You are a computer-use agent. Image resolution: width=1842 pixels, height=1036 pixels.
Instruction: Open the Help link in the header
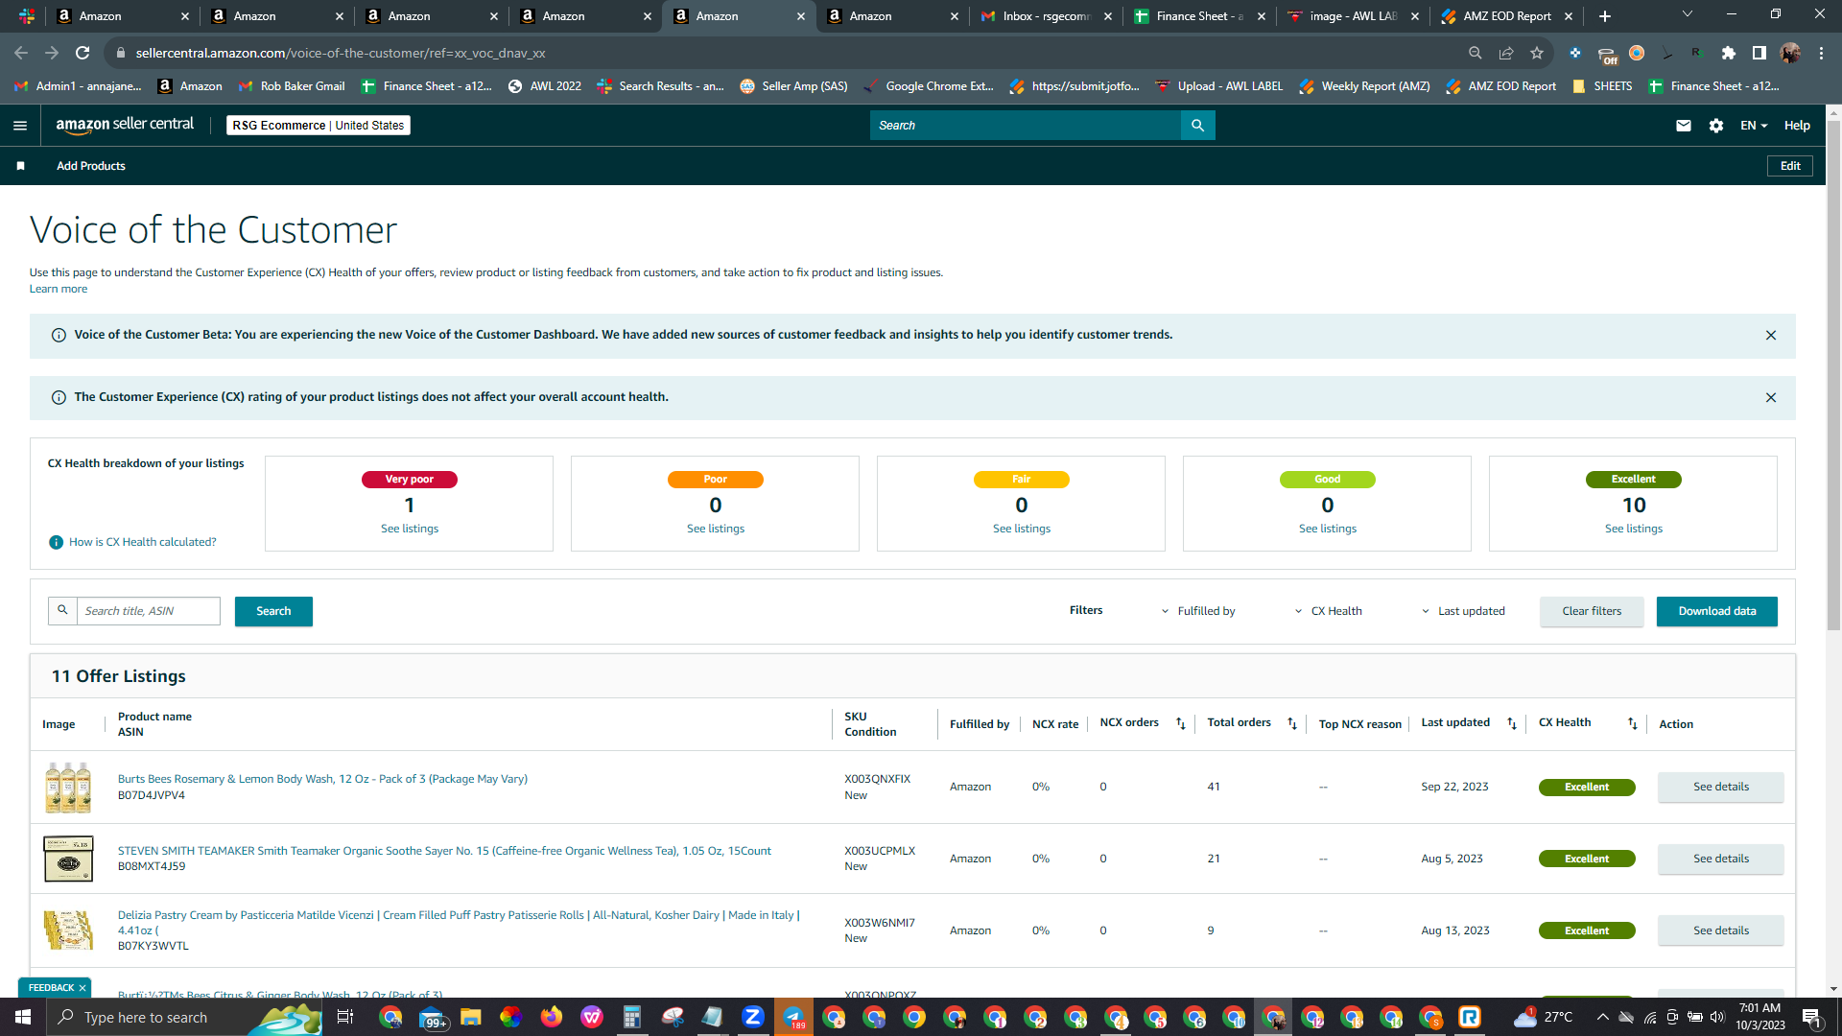click(1797, 126)
